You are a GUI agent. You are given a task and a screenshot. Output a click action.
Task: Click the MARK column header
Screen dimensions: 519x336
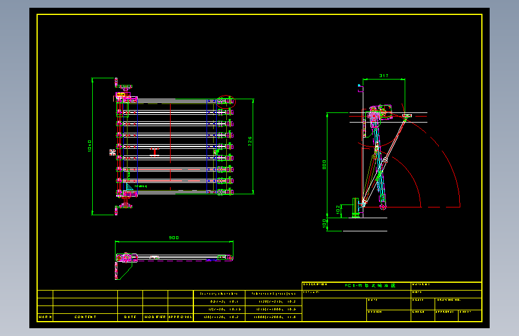click(45, 317)
